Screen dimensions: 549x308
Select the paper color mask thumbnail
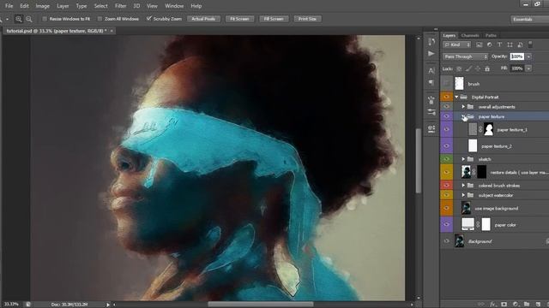coord(486,224)
